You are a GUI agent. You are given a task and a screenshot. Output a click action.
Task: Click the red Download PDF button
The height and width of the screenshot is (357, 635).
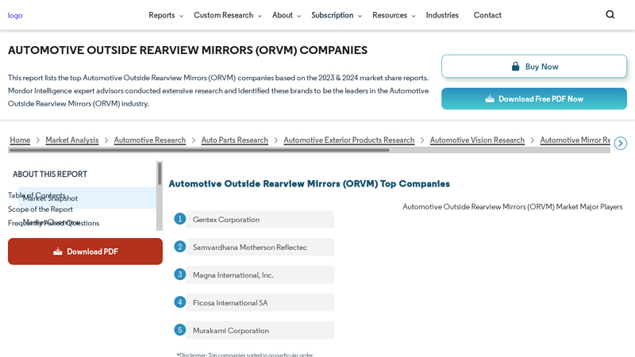85,251
